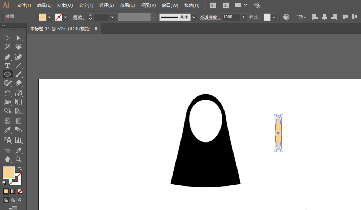Open stroke color dropdown in control bar
This screenshot has height=210, width=361.
65,17
